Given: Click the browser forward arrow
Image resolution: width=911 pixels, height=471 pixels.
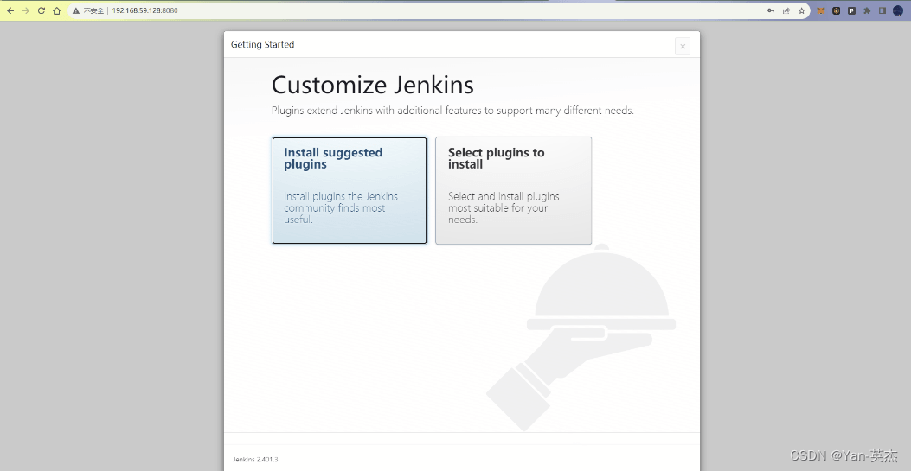Looking at the screenshot, I should pyautogui.click(x=26, y=10).
